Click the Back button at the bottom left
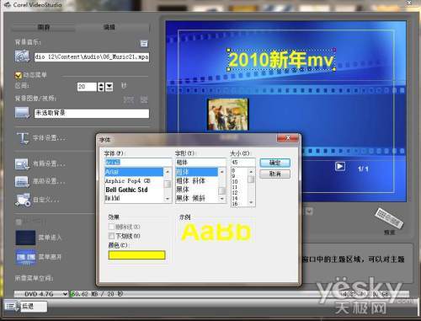 (x=34, y=306)
